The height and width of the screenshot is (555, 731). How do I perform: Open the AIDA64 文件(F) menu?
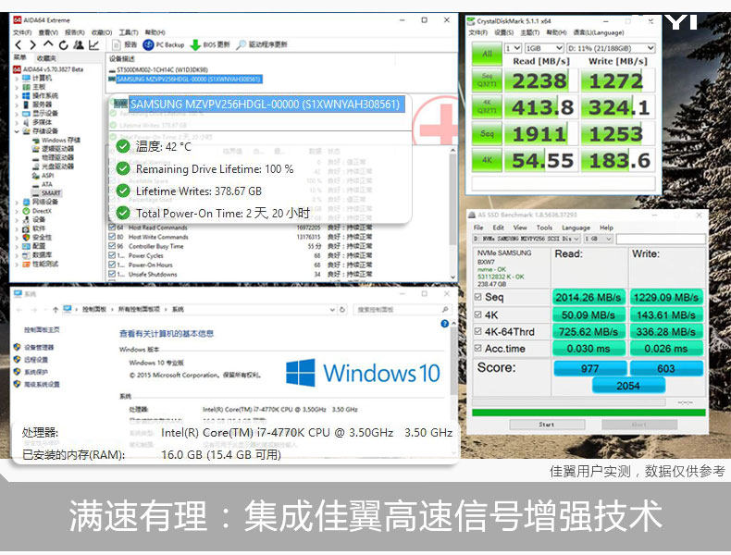(x=22, y=32)
